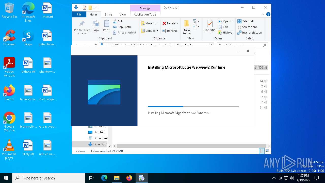This screenshot has height=183, width=325.
Task: Select Documents in navigation pane
Action: point(98,138)
